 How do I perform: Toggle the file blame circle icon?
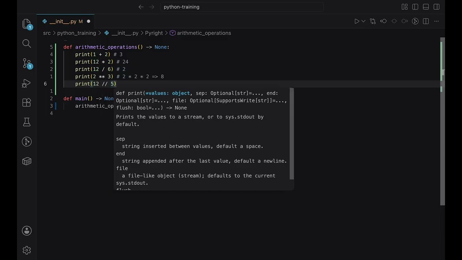point(394,21)
